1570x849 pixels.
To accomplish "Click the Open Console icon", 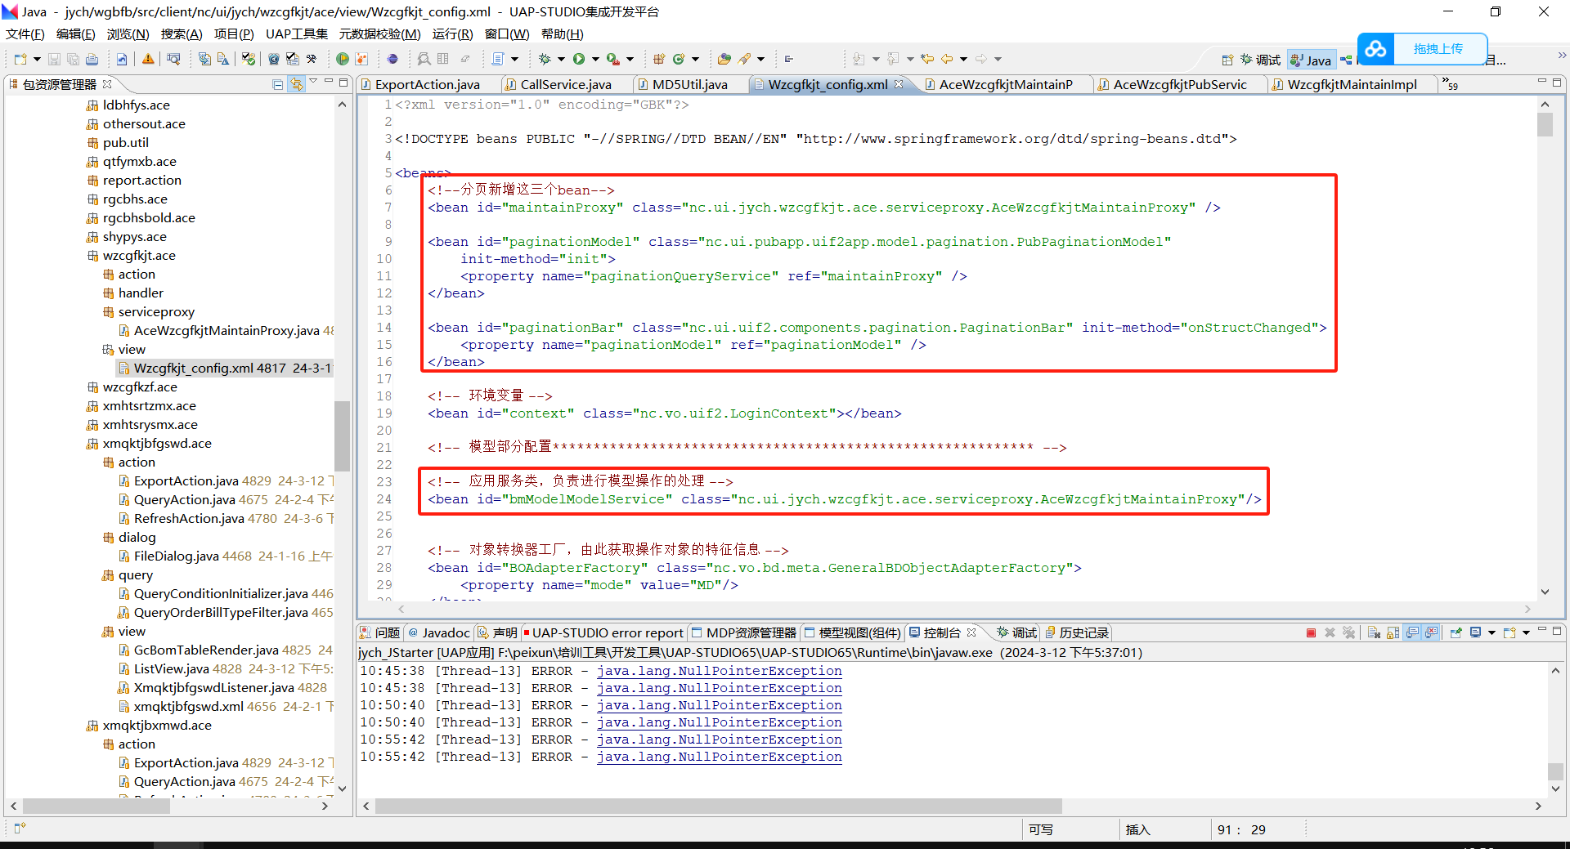I will coord(1509,632).
